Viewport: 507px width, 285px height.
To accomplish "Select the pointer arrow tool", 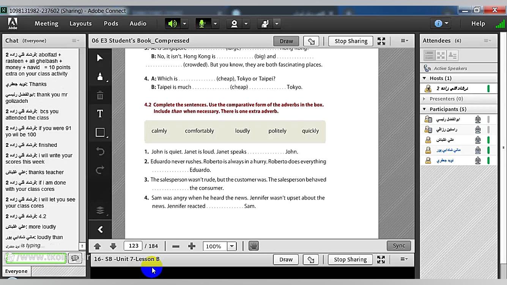I will (x=100, y=58).
